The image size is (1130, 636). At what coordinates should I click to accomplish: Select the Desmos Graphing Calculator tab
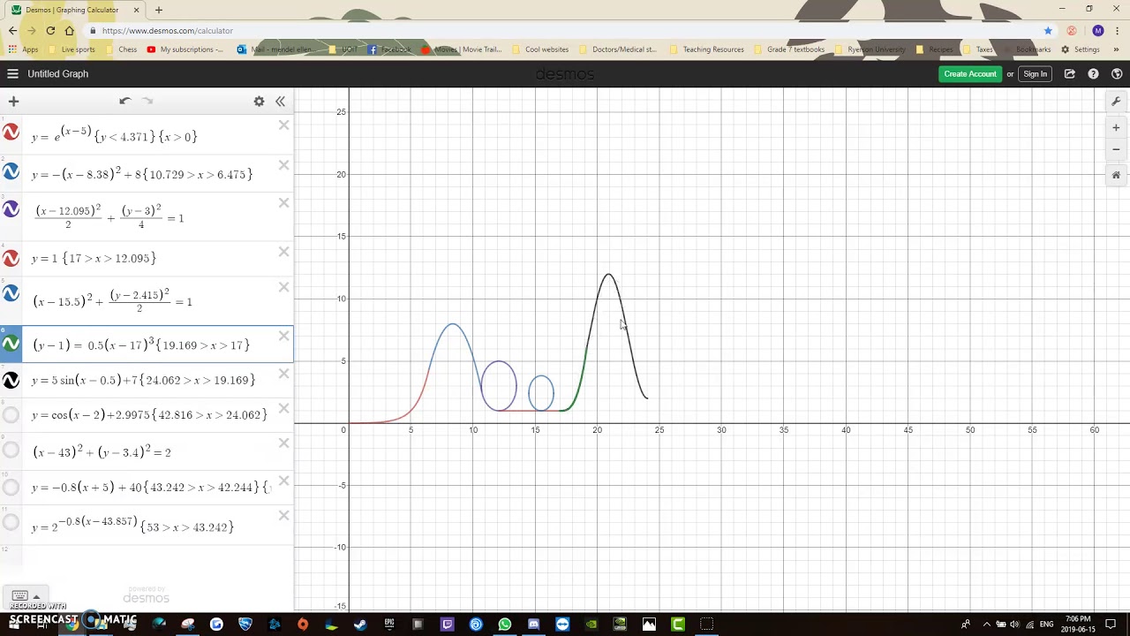(x=72, y=10)
